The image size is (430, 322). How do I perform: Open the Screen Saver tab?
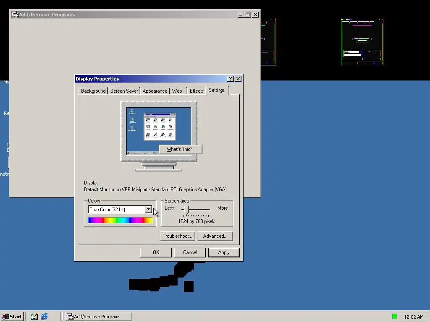124,91
